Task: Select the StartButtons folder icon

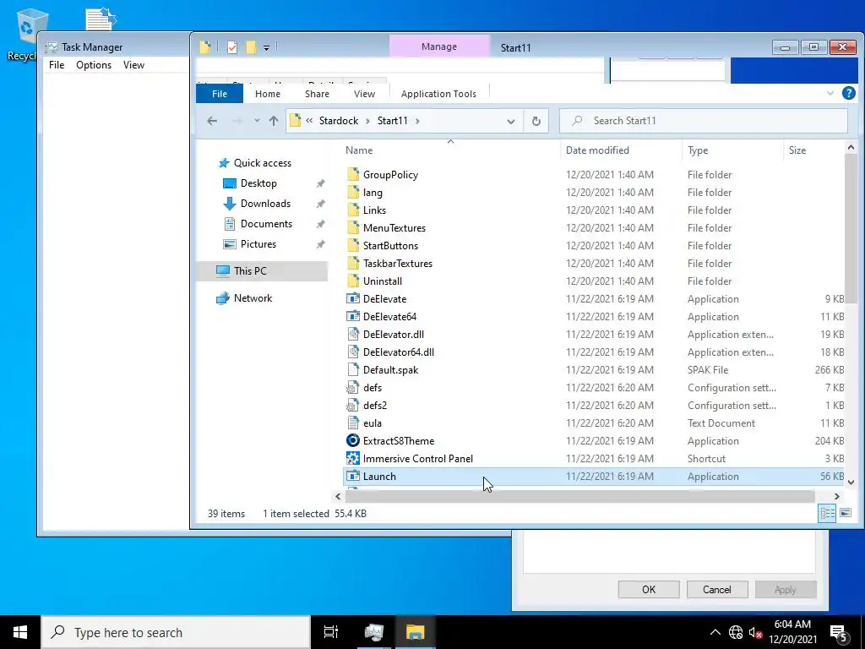Action: [x=353, y=245]
